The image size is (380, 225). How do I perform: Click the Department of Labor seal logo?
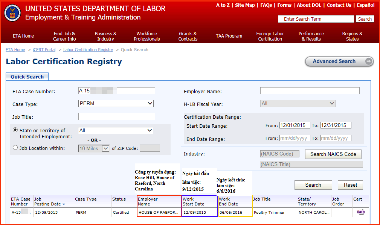12,14
